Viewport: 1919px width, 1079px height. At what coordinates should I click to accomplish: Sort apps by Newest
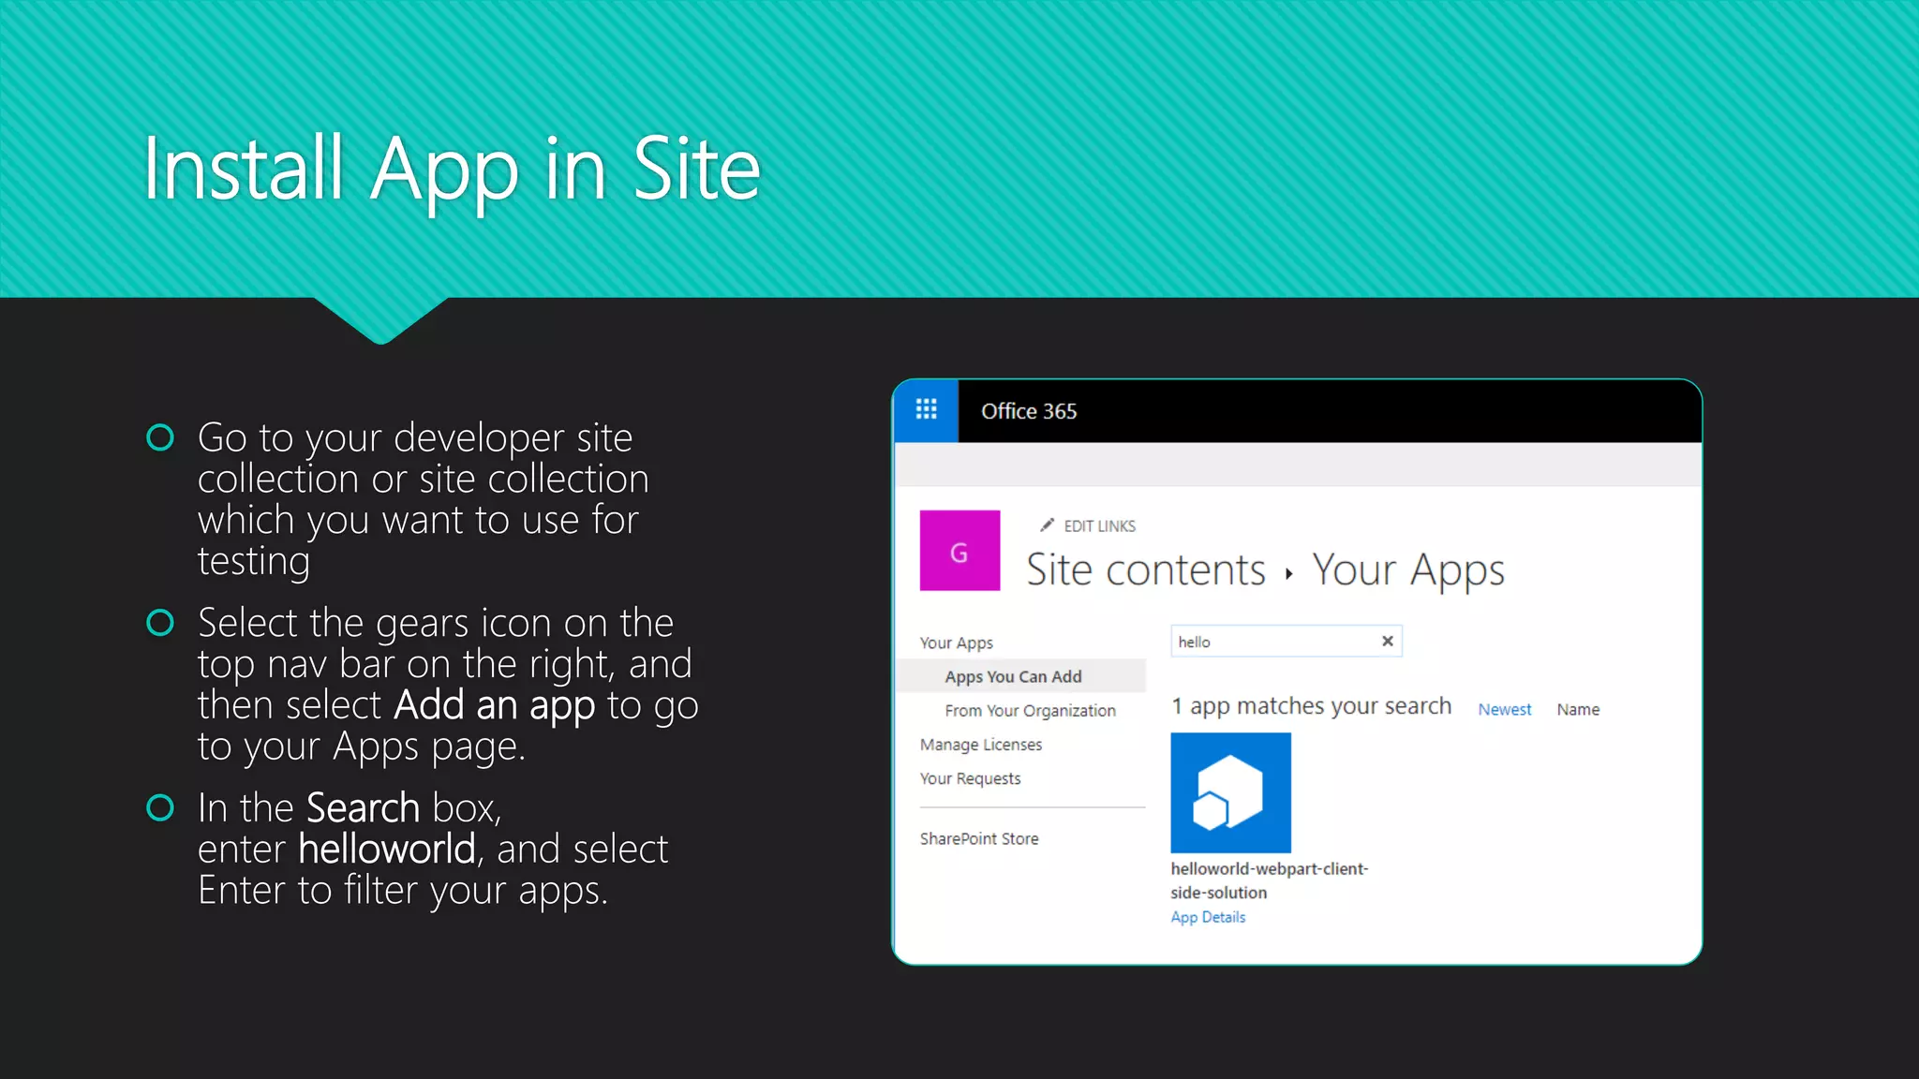[x=1504, y=710]
